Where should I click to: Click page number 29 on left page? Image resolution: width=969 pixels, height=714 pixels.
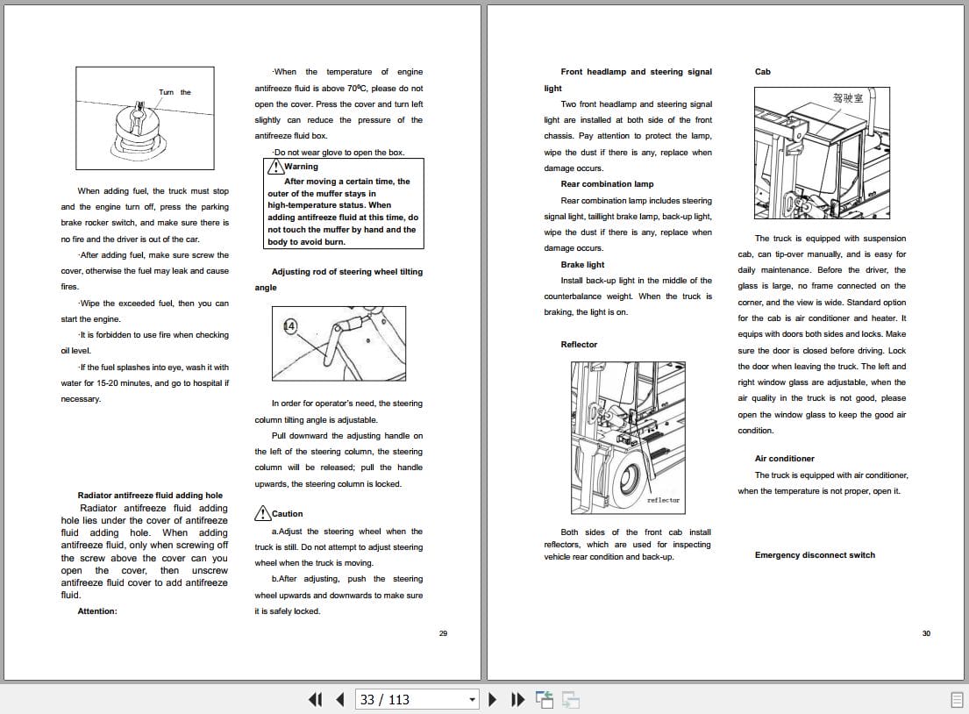click(443, 632)
